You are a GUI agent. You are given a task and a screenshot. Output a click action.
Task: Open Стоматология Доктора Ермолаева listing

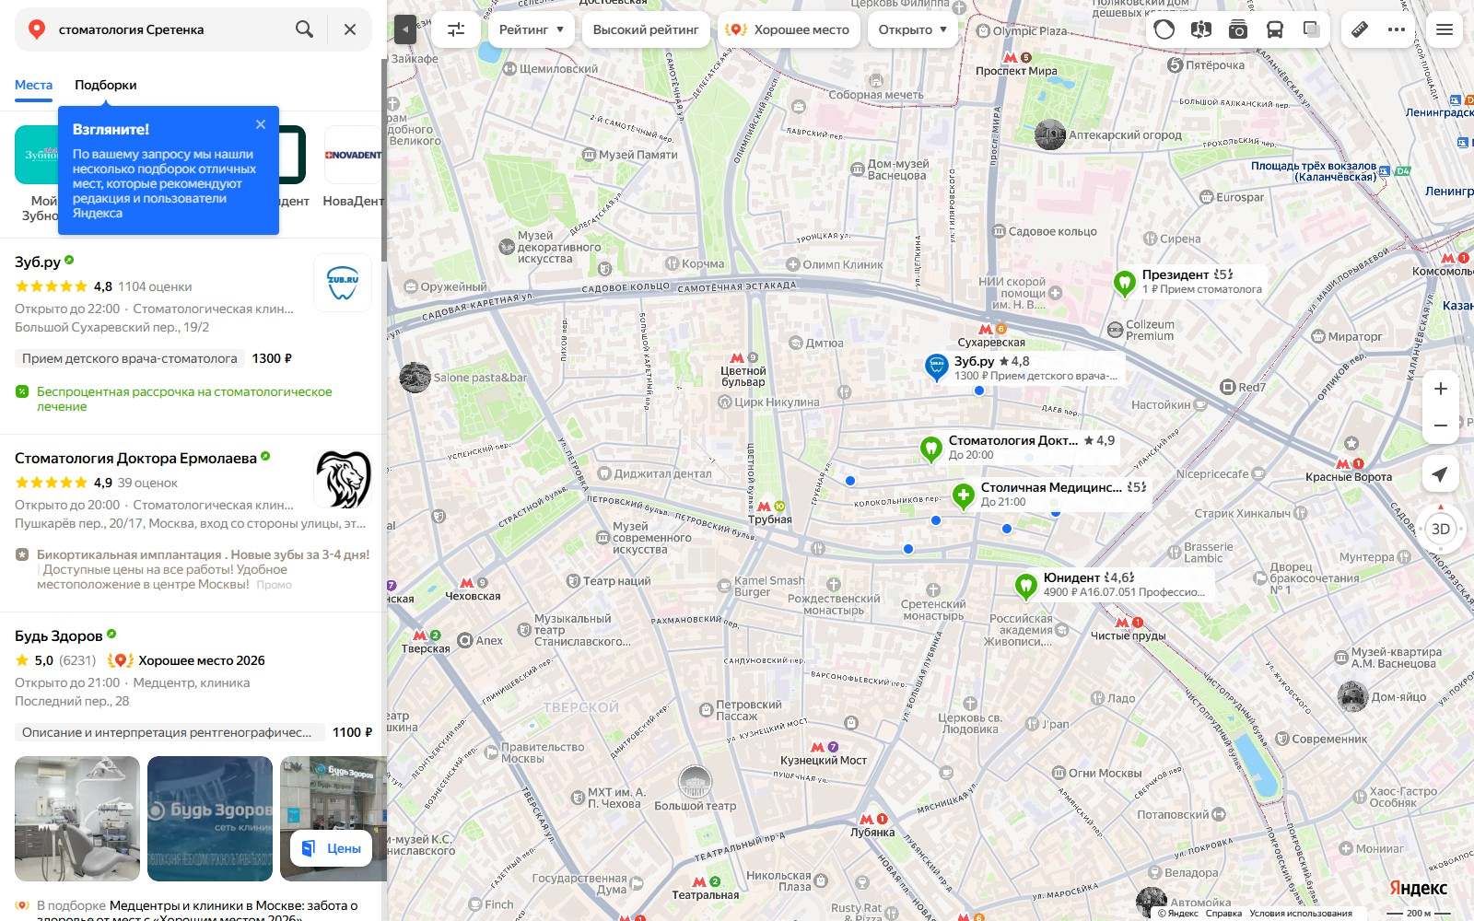pyautogui.click(x=135, y=458)
